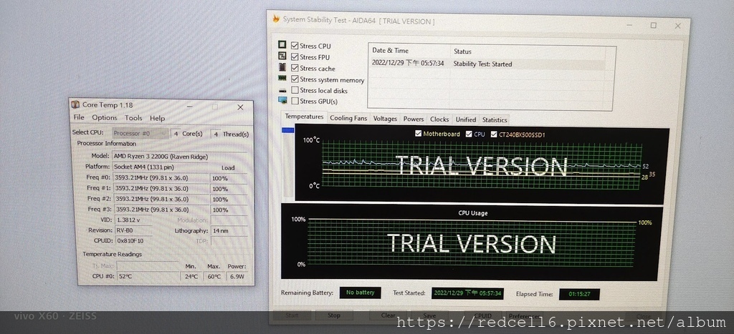Switch to the Statistics tab
734x334 pixels.
[x=495, y=120]
